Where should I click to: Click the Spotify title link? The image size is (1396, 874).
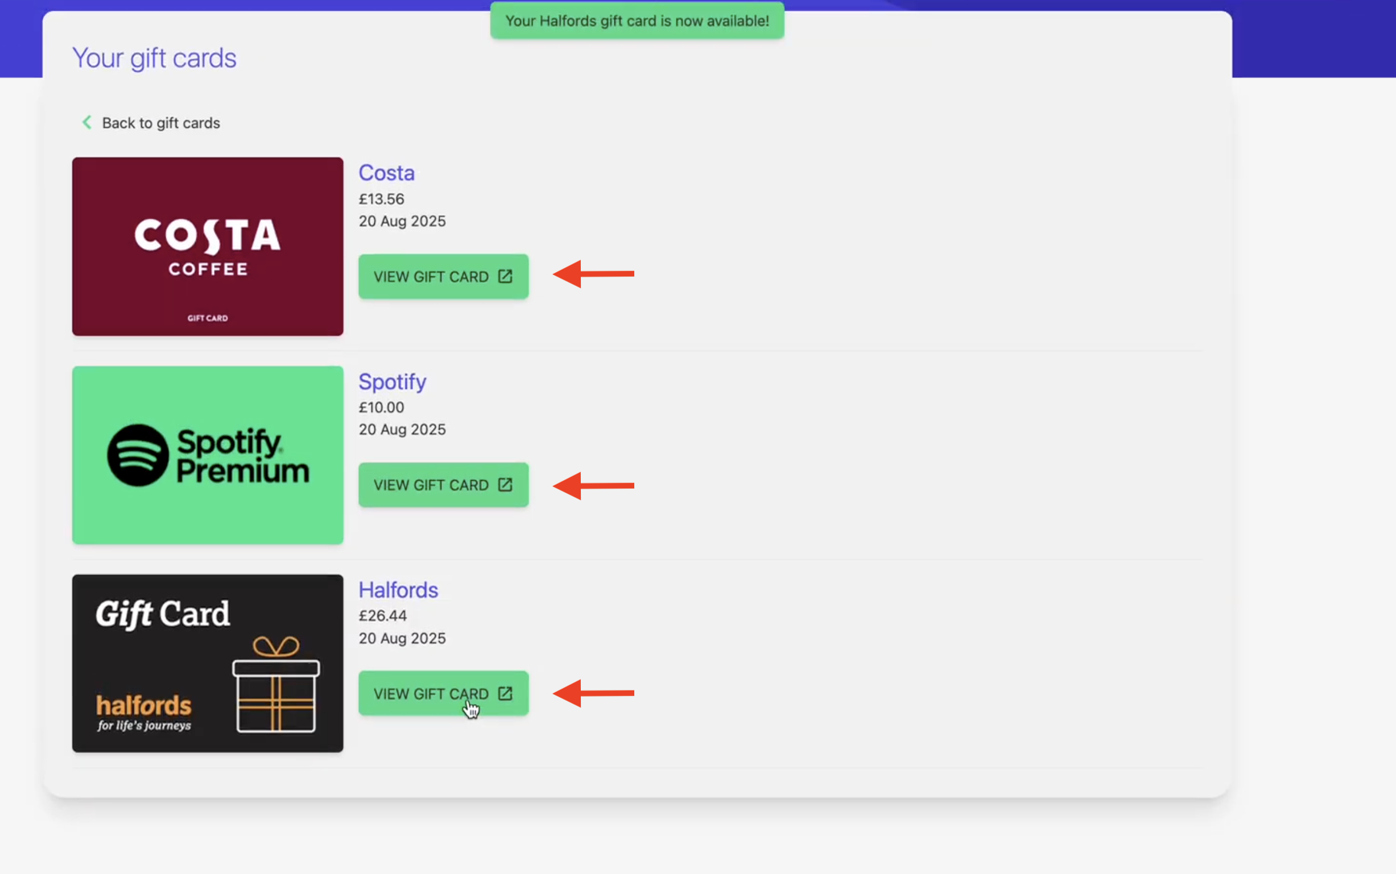(x=393, y=381)
